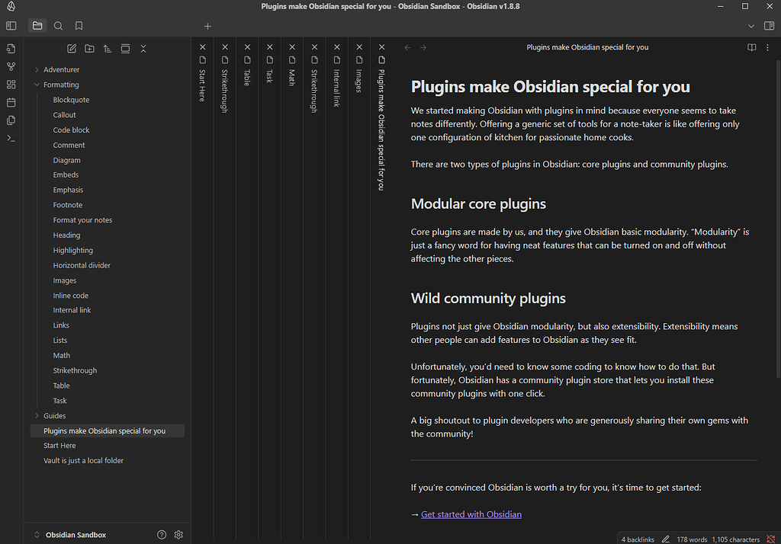The width and height of the screenshot is (781, 544).
Task: Create a new note with the pencil icon
Action: point(71,48)
